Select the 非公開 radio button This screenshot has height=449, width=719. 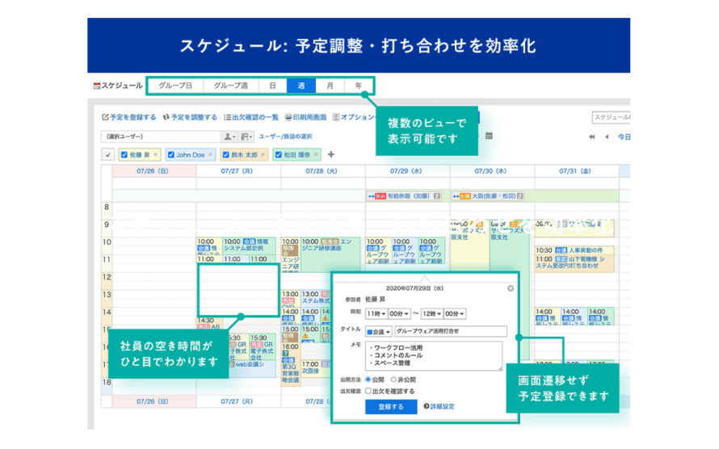[393, 380]
